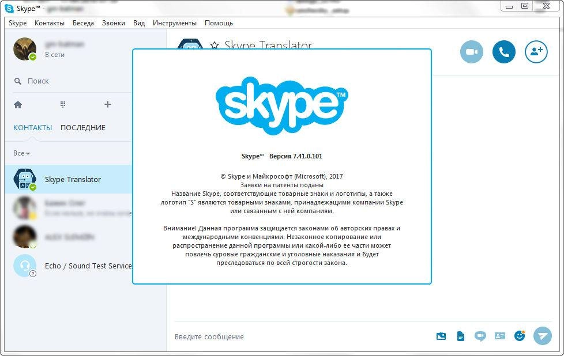Viewport: 564px width, 356px height.
Task: Click the plus icon for new contact
Action: [107, 104]
